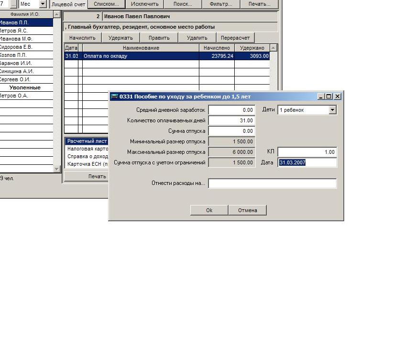Click the Перерасчет button
Screen dimensions: 414x355
point(235,38)
